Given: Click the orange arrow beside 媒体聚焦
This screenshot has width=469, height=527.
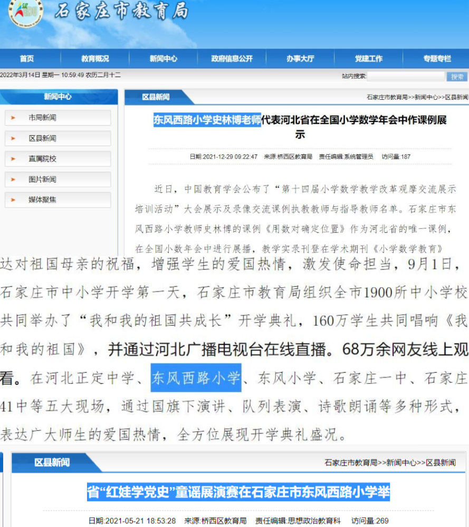Looking at the screenshot, I should point(13,200).
